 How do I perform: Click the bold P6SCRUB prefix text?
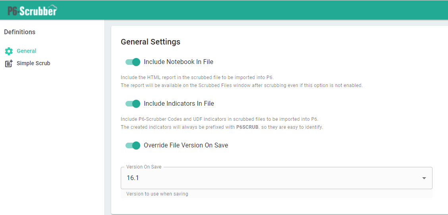pyautogui.click(x=247, y=127)
